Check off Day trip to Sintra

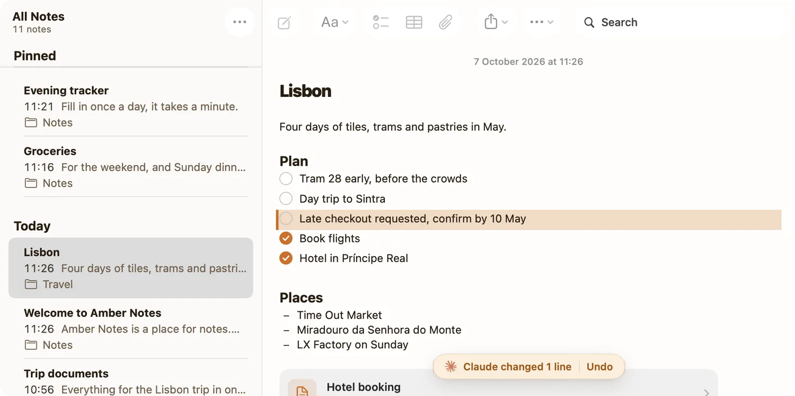click(x=286, y=199)
